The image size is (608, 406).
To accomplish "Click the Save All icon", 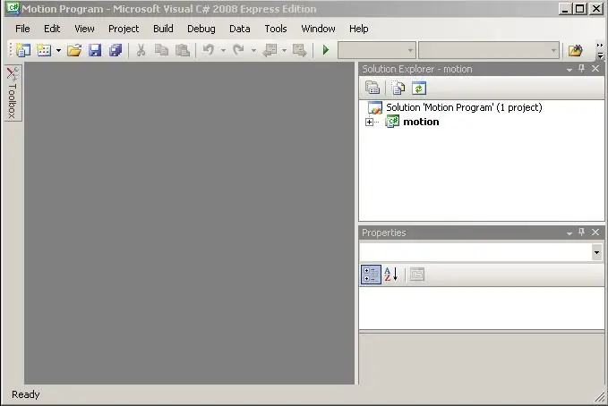I will pos(116,50).
